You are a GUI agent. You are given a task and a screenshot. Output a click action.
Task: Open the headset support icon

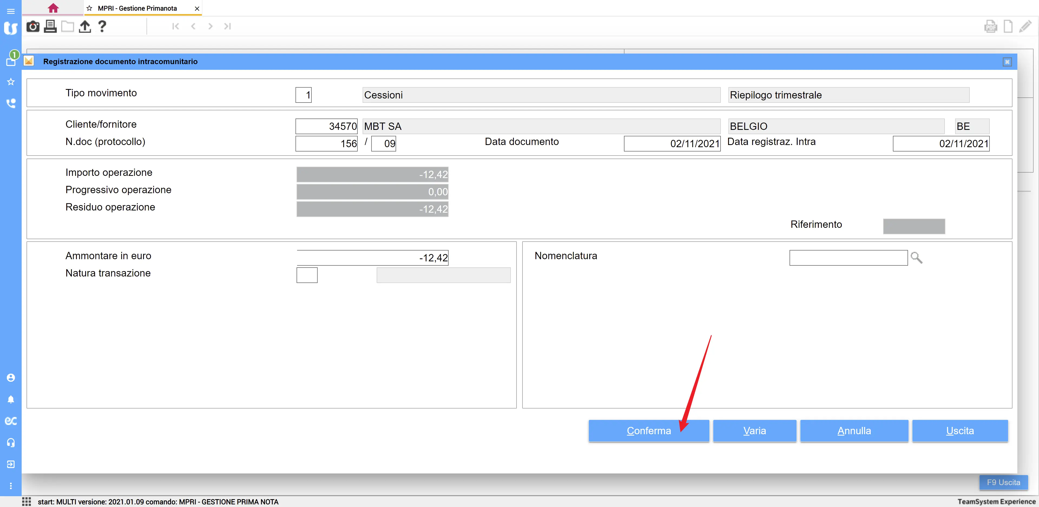tap(11, 442)
